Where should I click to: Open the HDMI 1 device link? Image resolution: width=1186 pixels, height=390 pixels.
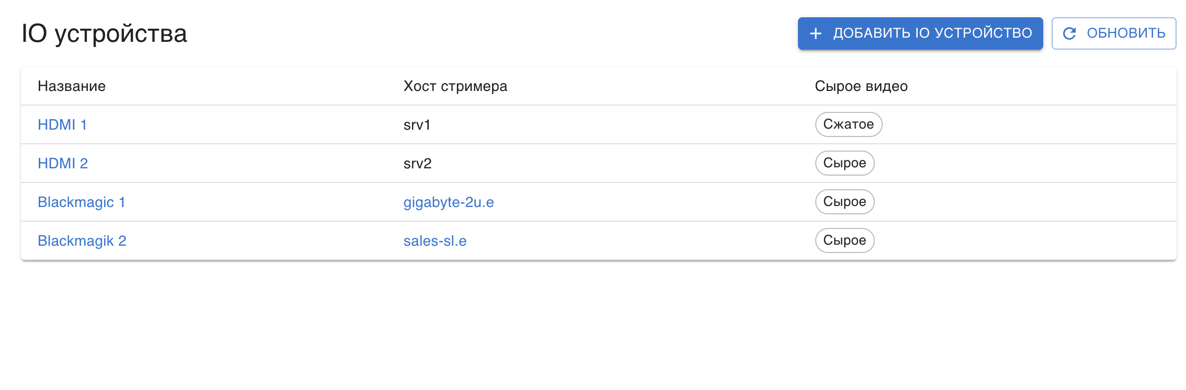[x=63, y=124]
